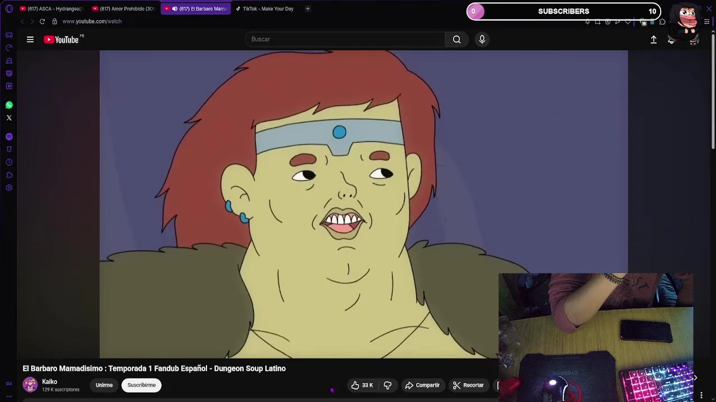
Task: Click the www.youtube.com/watch address bar
Action: coord(92,21)
